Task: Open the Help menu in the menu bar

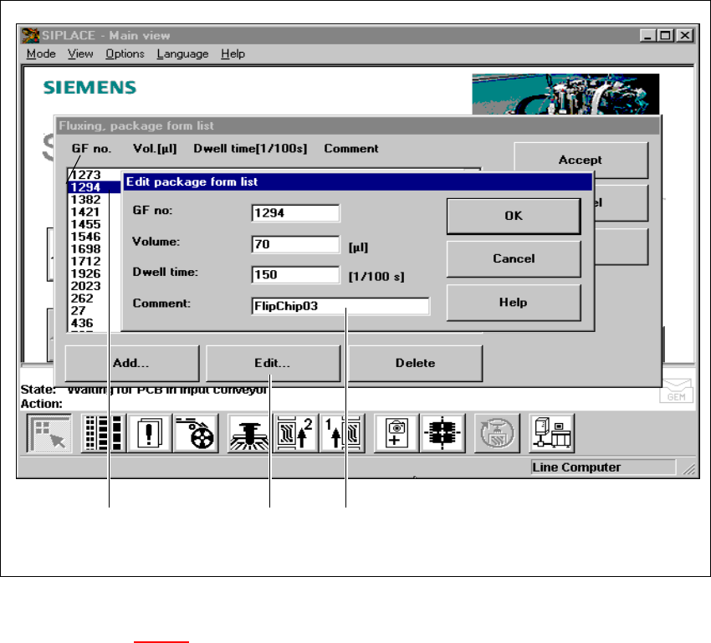Action: click(x=233, y=54)
